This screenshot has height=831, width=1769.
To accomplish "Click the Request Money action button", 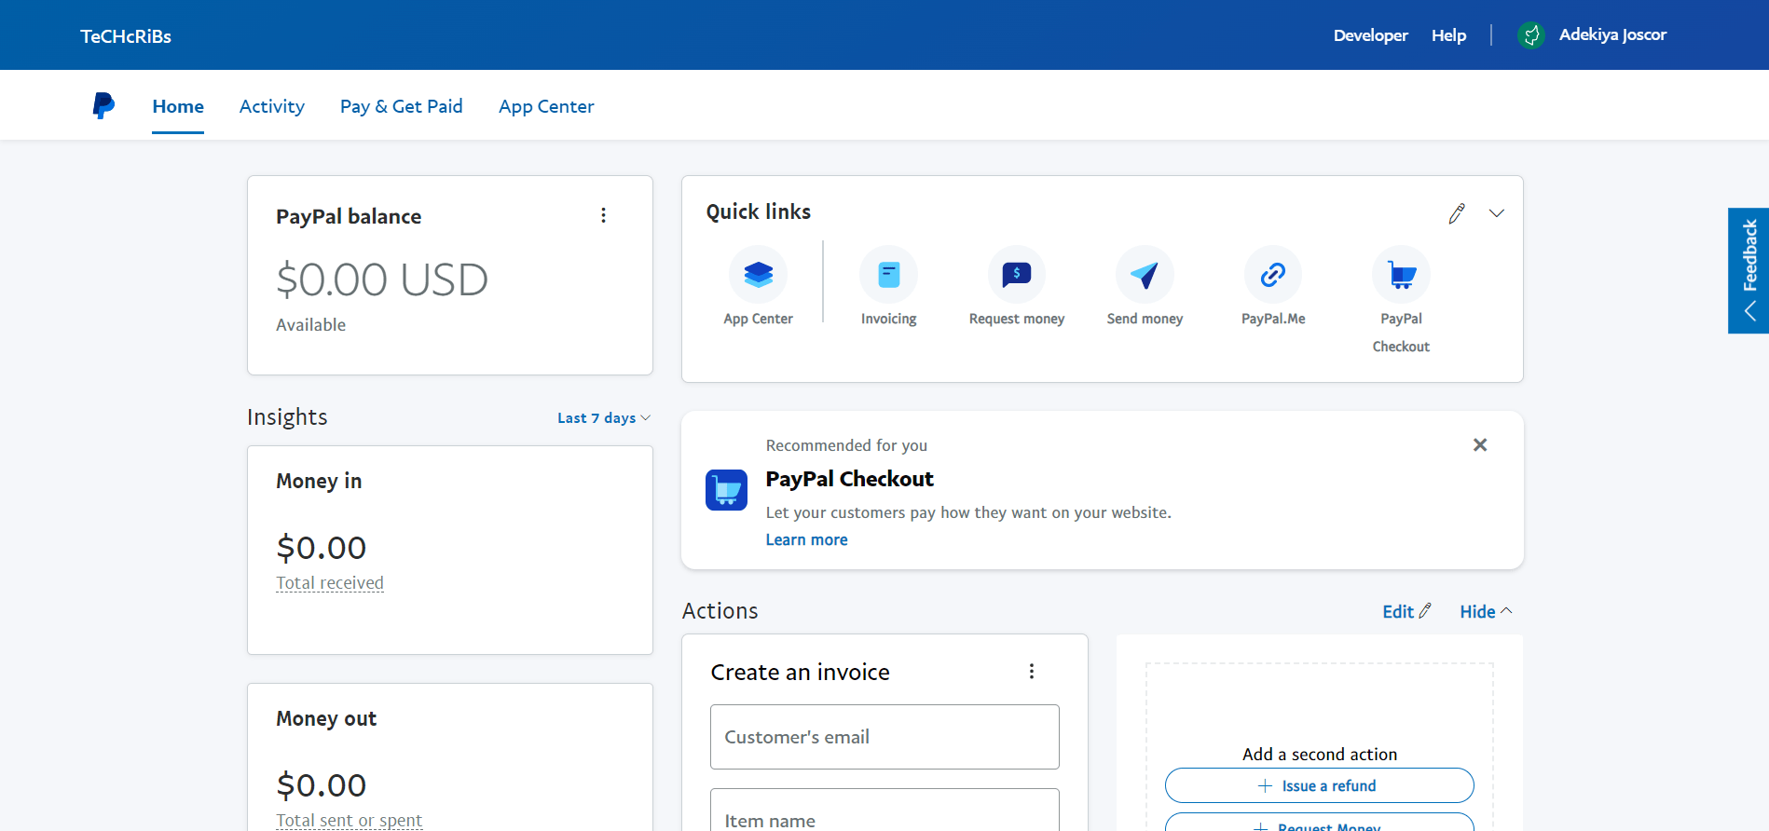I will click(x=1319, y=824).
